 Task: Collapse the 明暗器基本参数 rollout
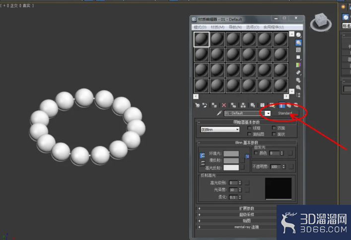tap(246, 122)
